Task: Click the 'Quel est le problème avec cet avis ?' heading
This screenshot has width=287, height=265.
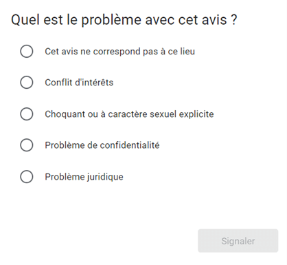Action: pos(124,20)
